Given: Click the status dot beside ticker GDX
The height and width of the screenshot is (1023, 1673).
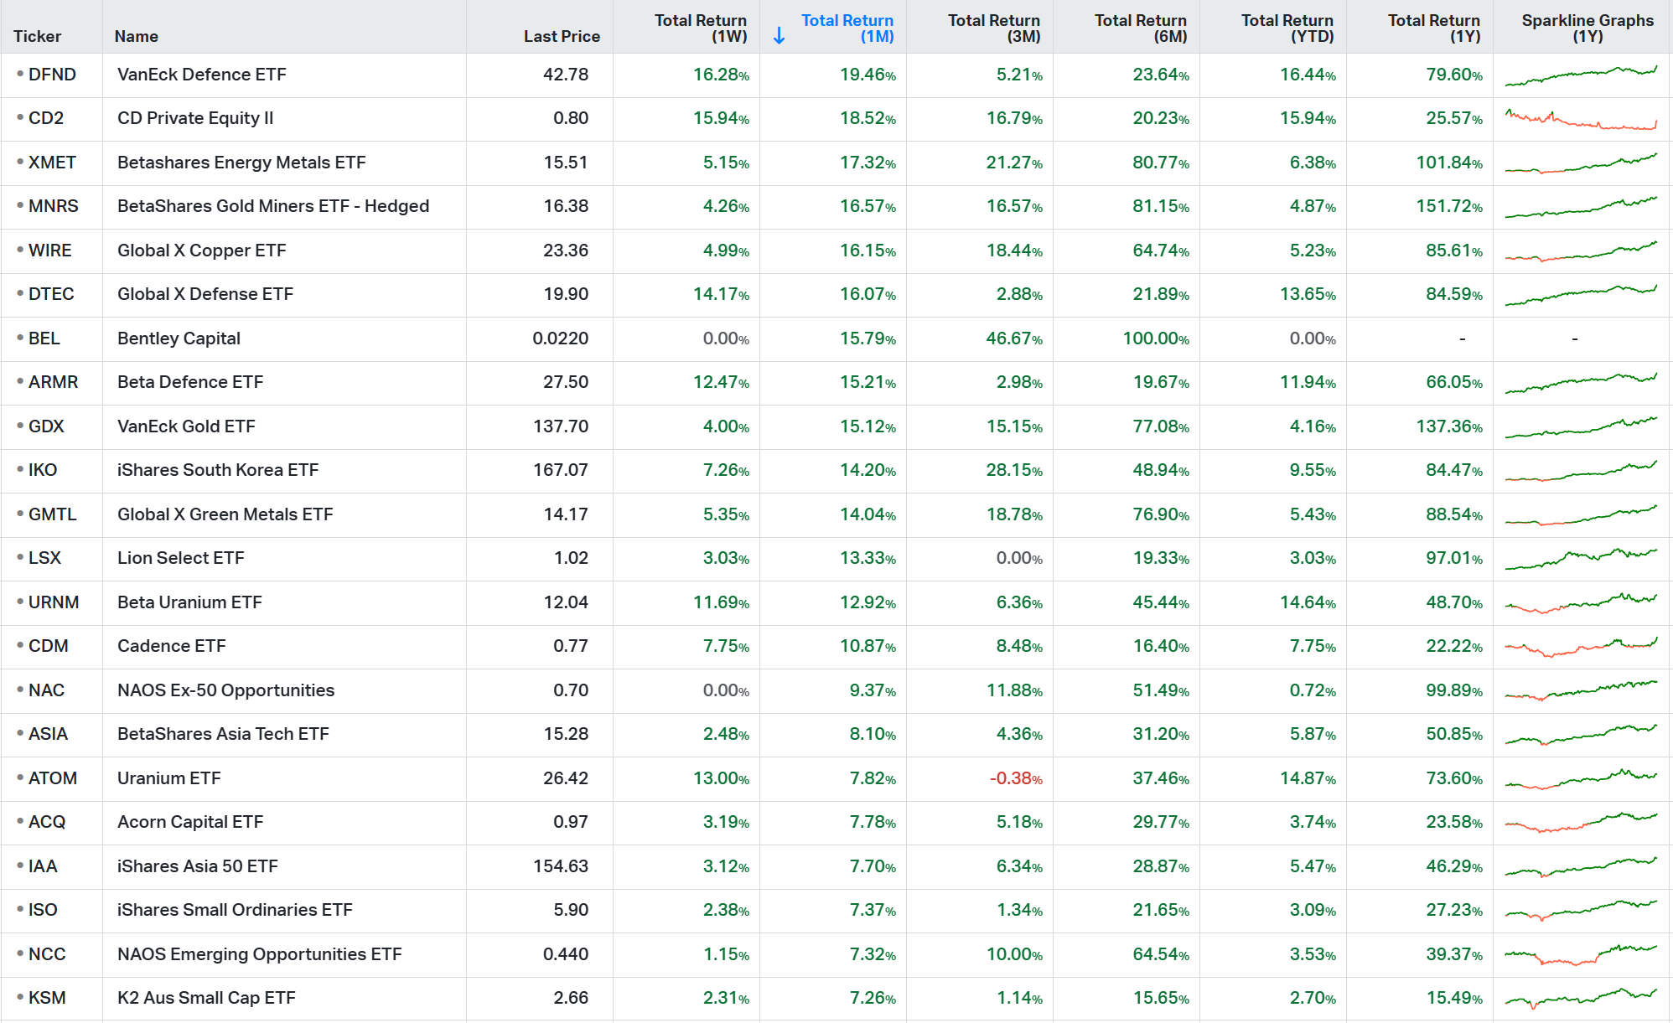Looking at the screenshot, I should click(x=18, y=427).
